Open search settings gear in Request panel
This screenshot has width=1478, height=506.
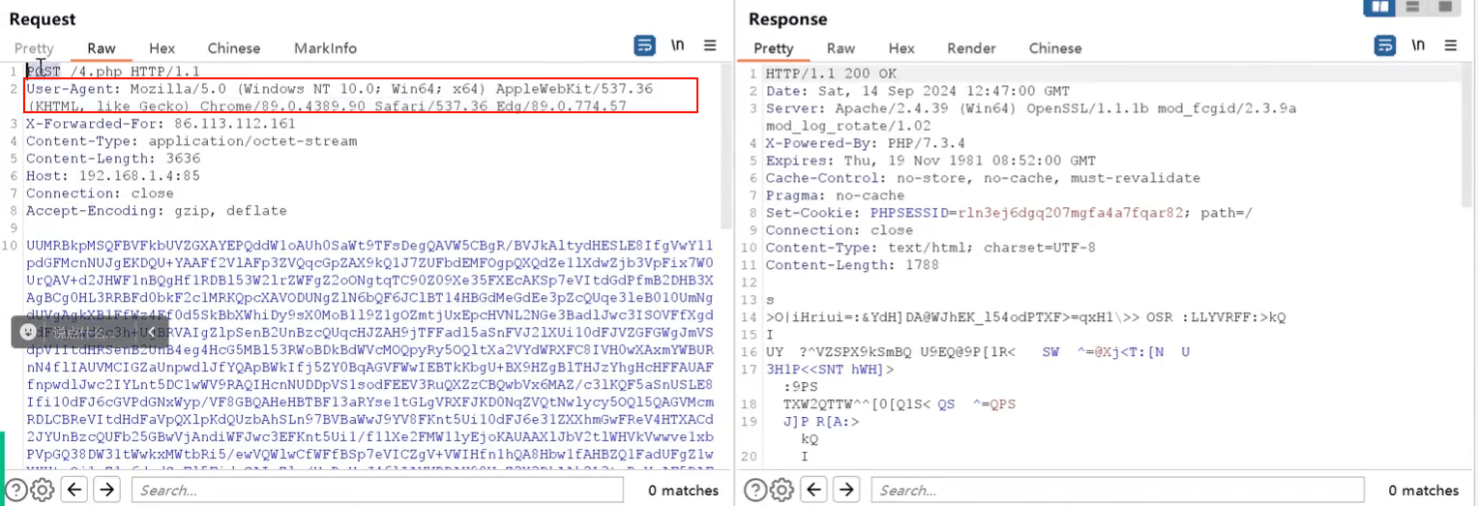click(x=42, y=490)
